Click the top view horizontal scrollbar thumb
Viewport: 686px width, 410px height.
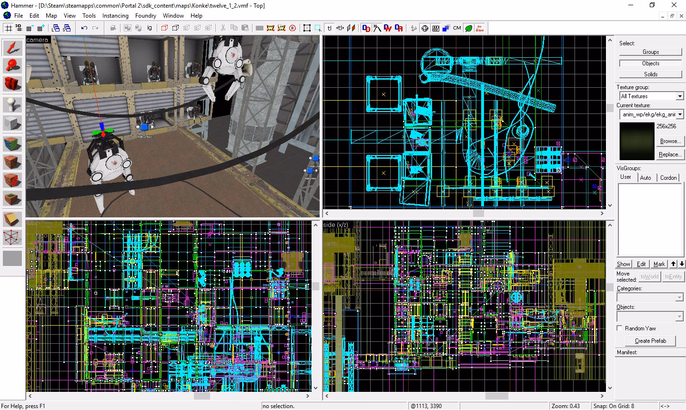point(478,214)
